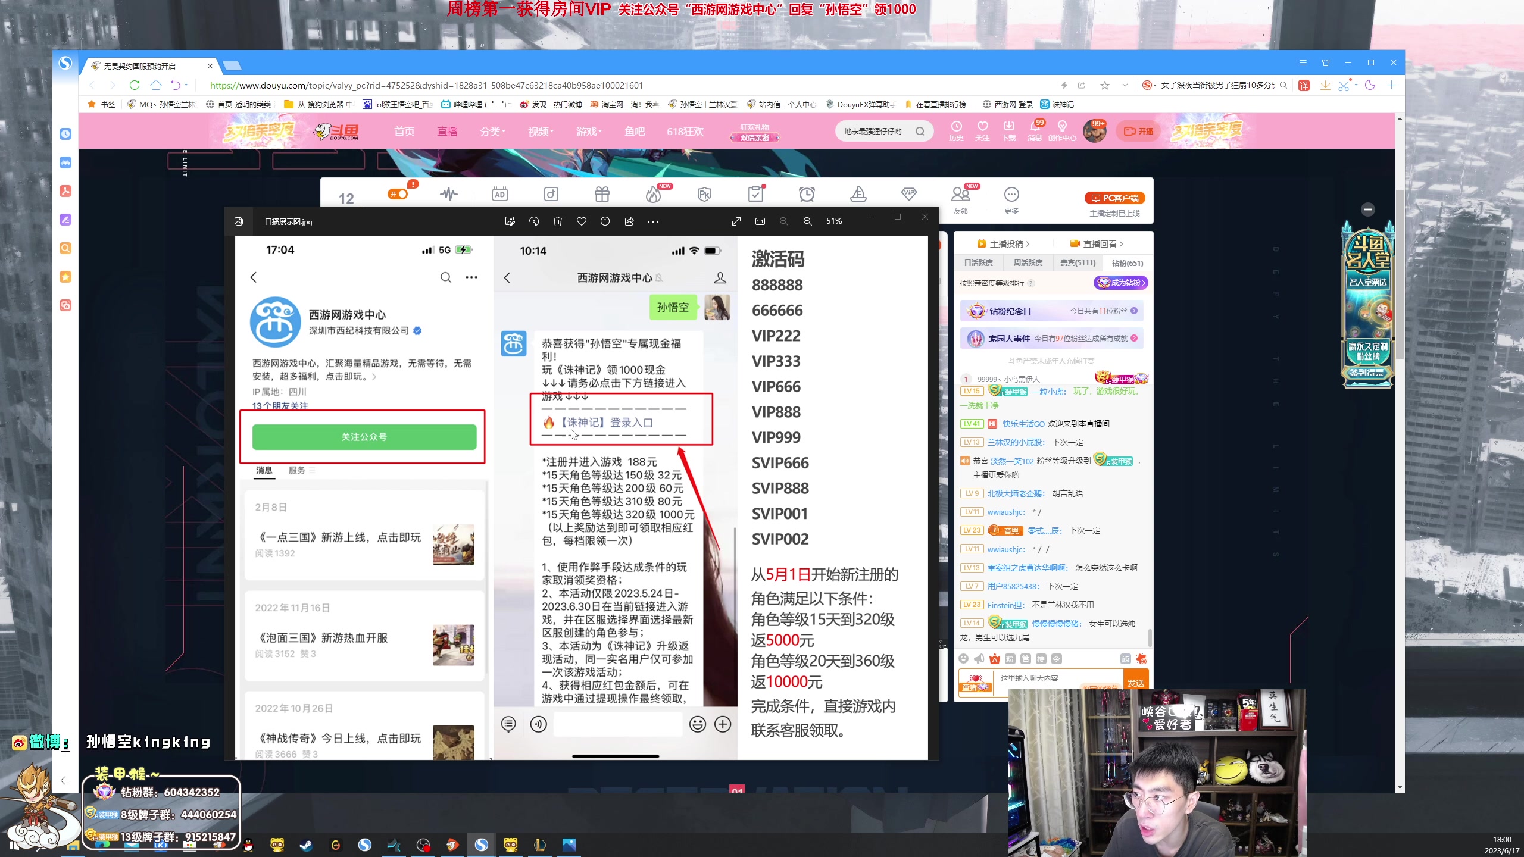Viewport: 1524px width, 857px height.
Task: Open the 友邻 neighbors feature
Action: (x=960, y=199)
